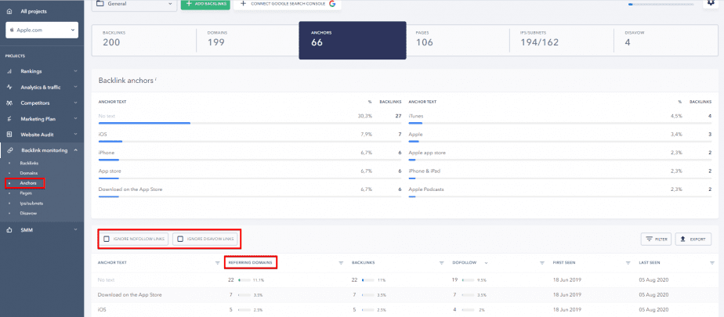724x317 pixels.
Task: Click Download on the App Store table row
Action: (x=404, y=294)
